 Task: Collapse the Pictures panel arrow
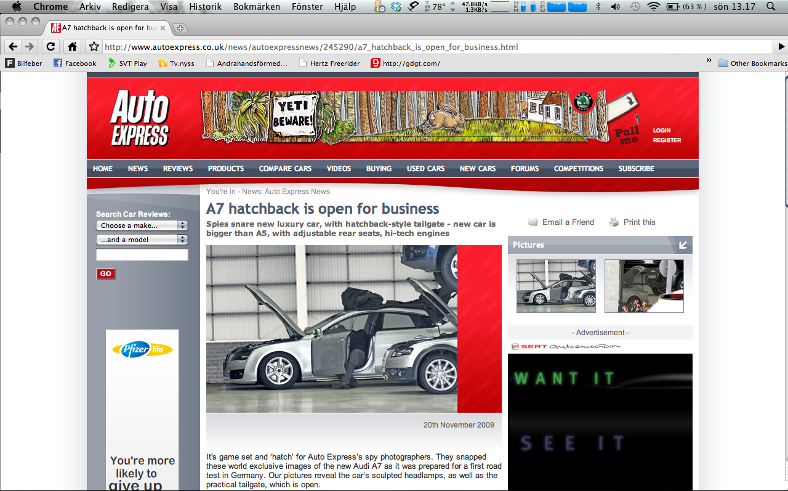tap(683, 245)
